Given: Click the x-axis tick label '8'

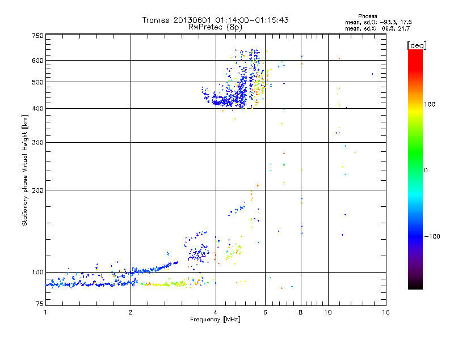Looking at the screenshot, I should [301, 312].
